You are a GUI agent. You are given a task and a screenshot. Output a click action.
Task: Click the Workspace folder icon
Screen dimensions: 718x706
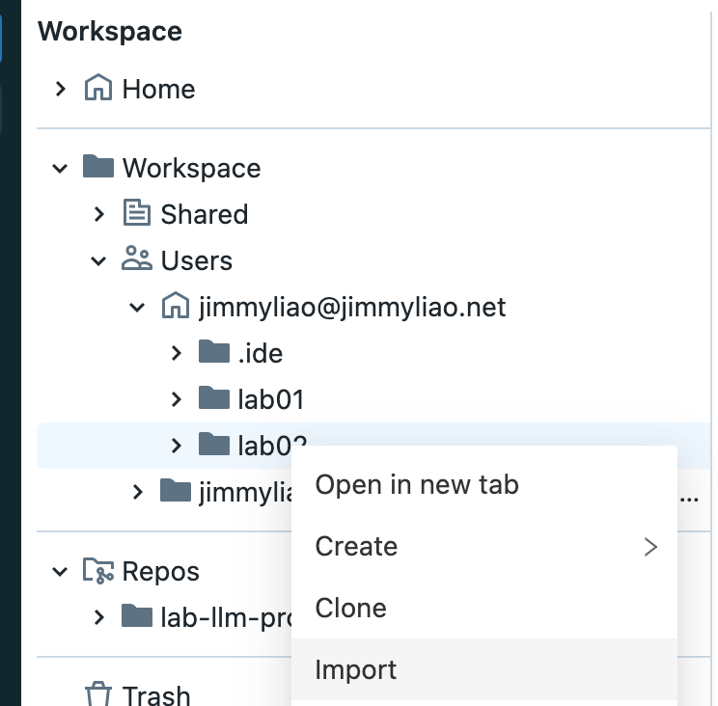tap(98, 168)
